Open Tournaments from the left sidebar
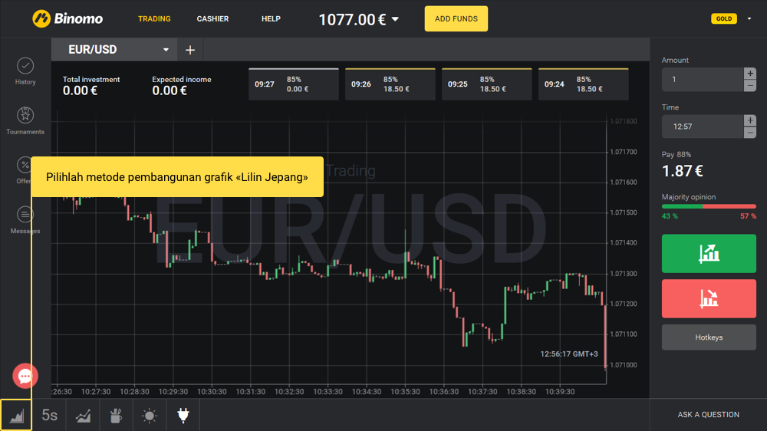 (25, 120)
